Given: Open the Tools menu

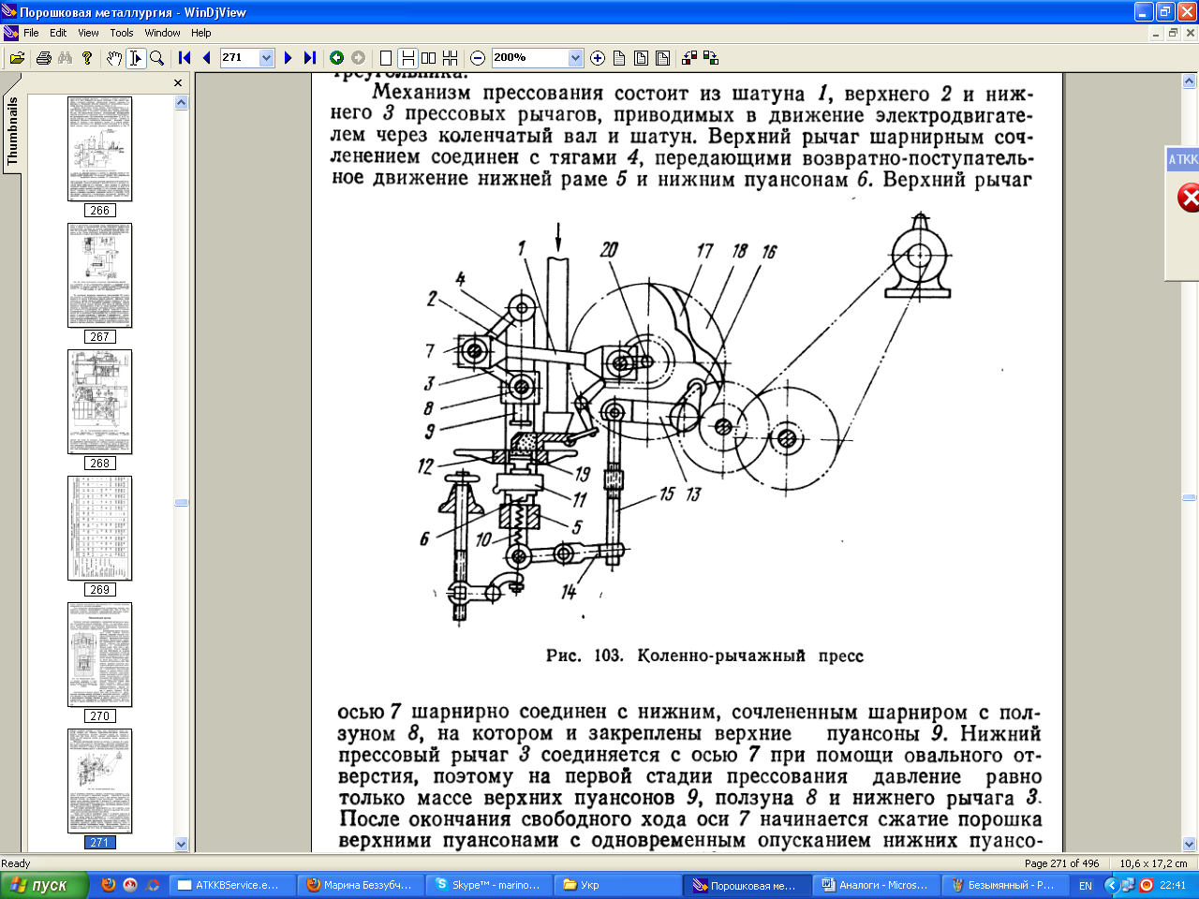Looking at the screenshot, I should coord(122,33).
